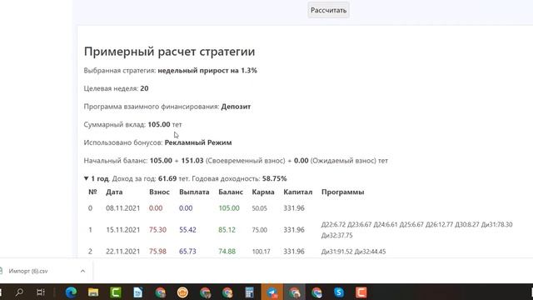The width and height of the screenshot is (533, 300).
Task: Open downloaded file Импорт (6).csv
Action: [28, 271]
